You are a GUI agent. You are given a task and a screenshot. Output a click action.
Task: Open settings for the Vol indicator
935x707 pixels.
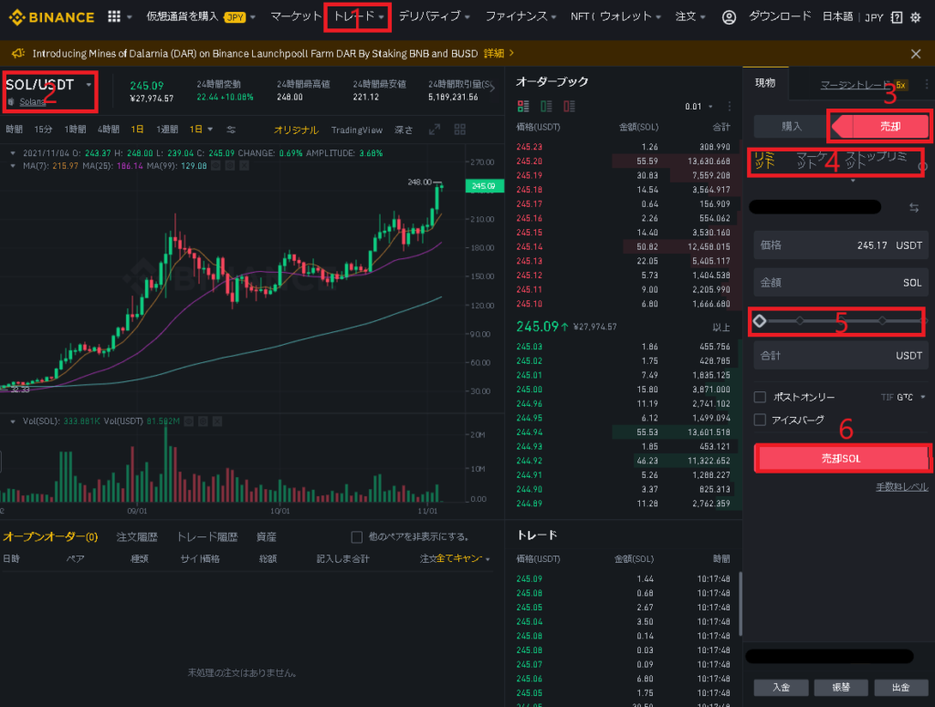point(203,421)
